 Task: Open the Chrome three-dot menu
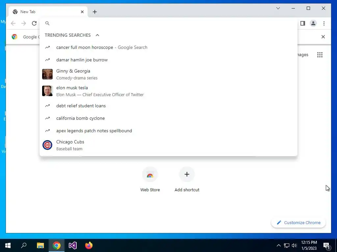coord(324,23)
